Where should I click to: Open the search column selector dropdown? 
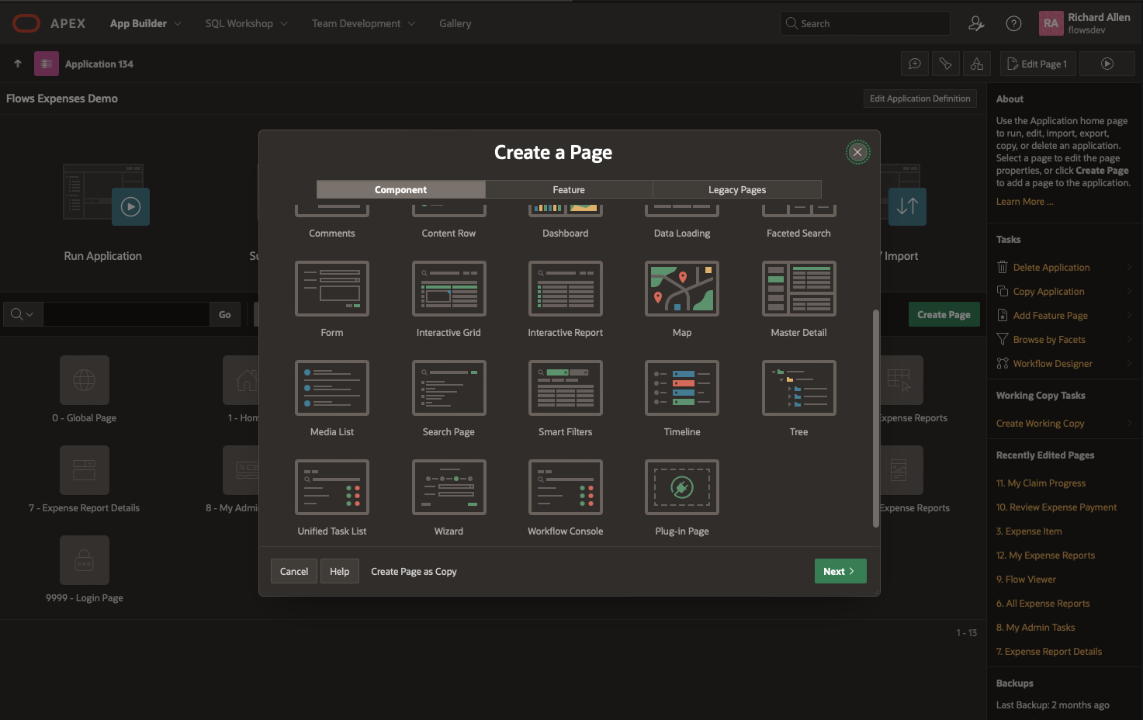[x=22, y=314]
